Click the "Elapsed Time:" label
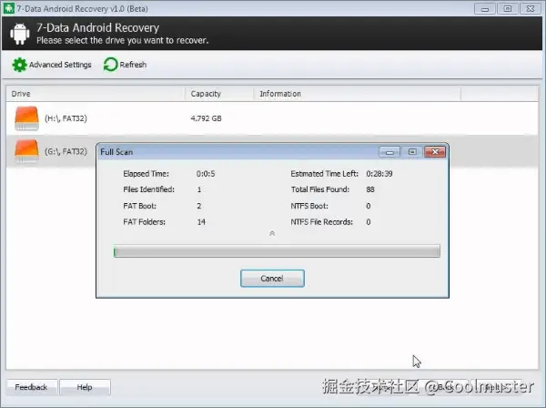Screen dimensions: 546x408 146,174
